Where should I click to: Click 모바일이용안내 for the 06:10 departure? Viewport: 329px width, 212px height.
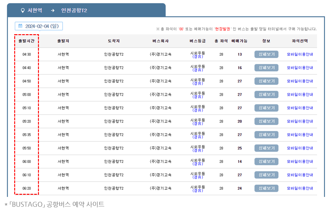point(300,175)
